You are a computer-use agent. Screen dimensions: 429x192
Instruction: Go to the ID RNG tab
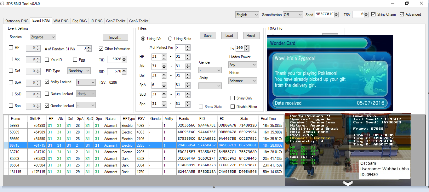click(x=97, y=21)
